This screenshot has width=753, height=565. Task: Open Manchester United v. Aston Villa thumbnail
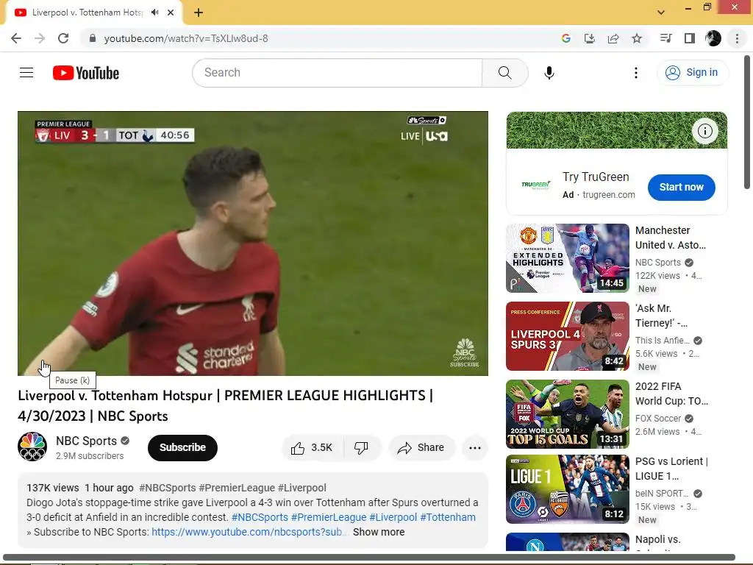tap(568, 258)
